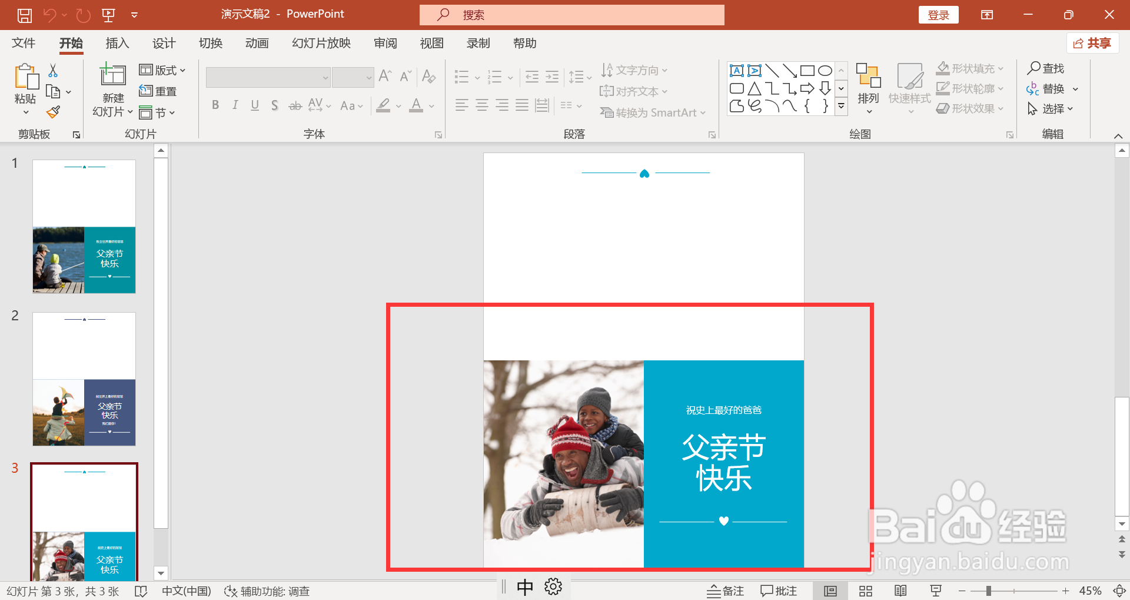Open the Select (选择) dropdown
Image resolution: width=1130 pixels, height=600 pixels.
coord(1051,108)
